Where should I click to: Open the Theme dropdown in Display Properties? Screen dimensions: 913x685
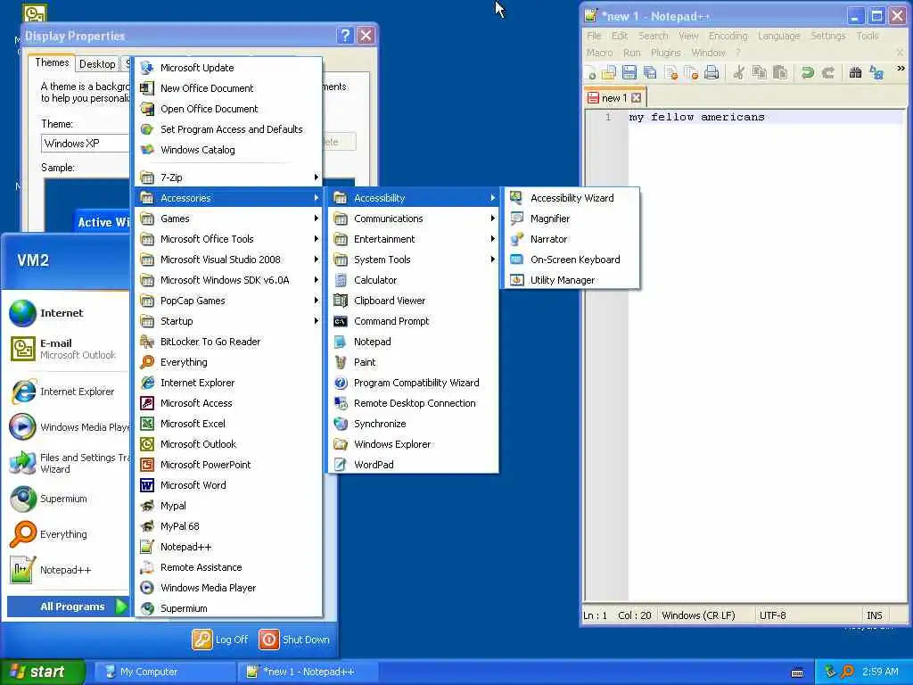pyautogui.click(x=86, y=144)
